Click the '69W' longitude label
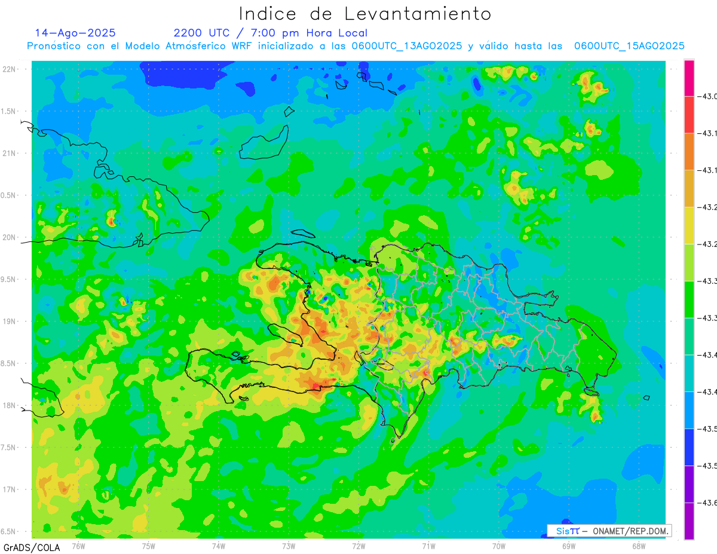Screen dimensions: 717x554 [568, 546]
